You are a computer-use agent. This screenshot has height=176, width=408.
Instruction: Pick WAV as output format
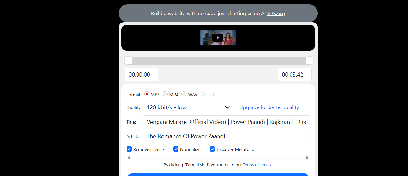tap(184, 94)
